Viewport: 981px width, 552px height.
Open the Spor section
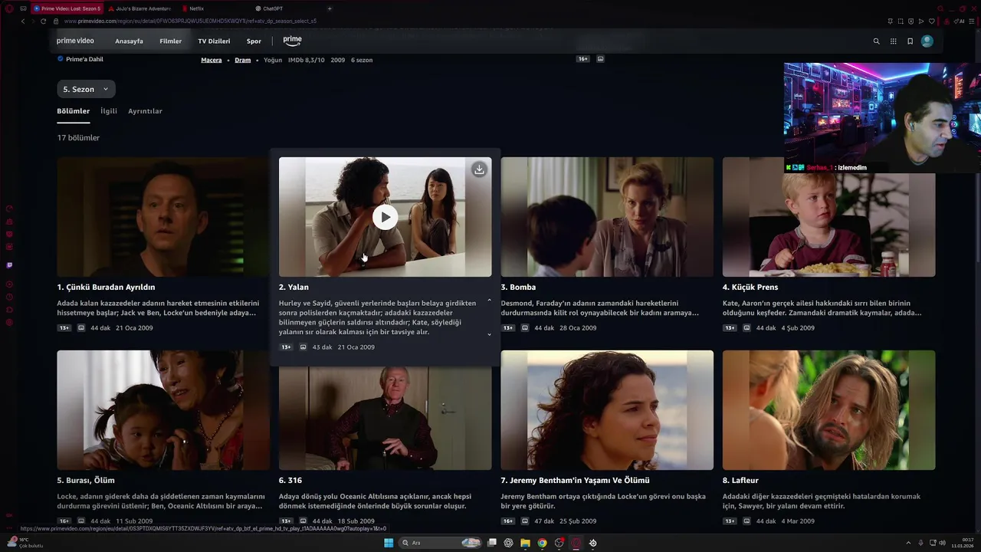[x=254, y=41]
